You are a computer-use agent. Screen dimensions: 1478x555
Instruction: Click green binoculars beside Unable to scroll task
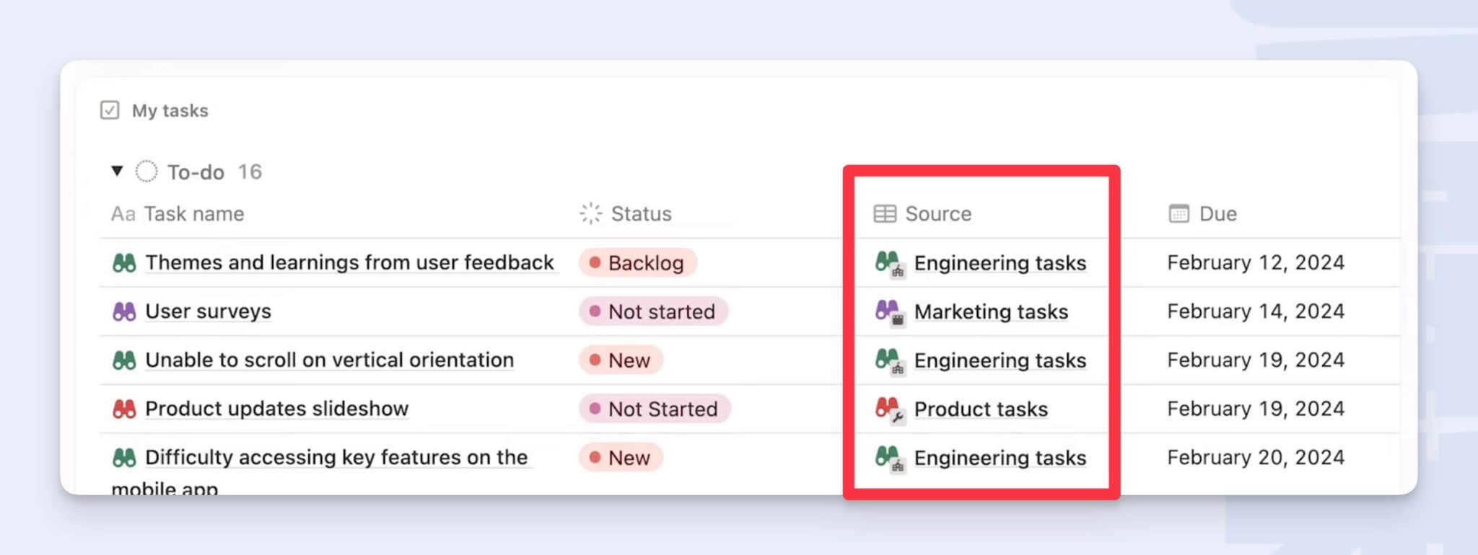tap(124, 360)
